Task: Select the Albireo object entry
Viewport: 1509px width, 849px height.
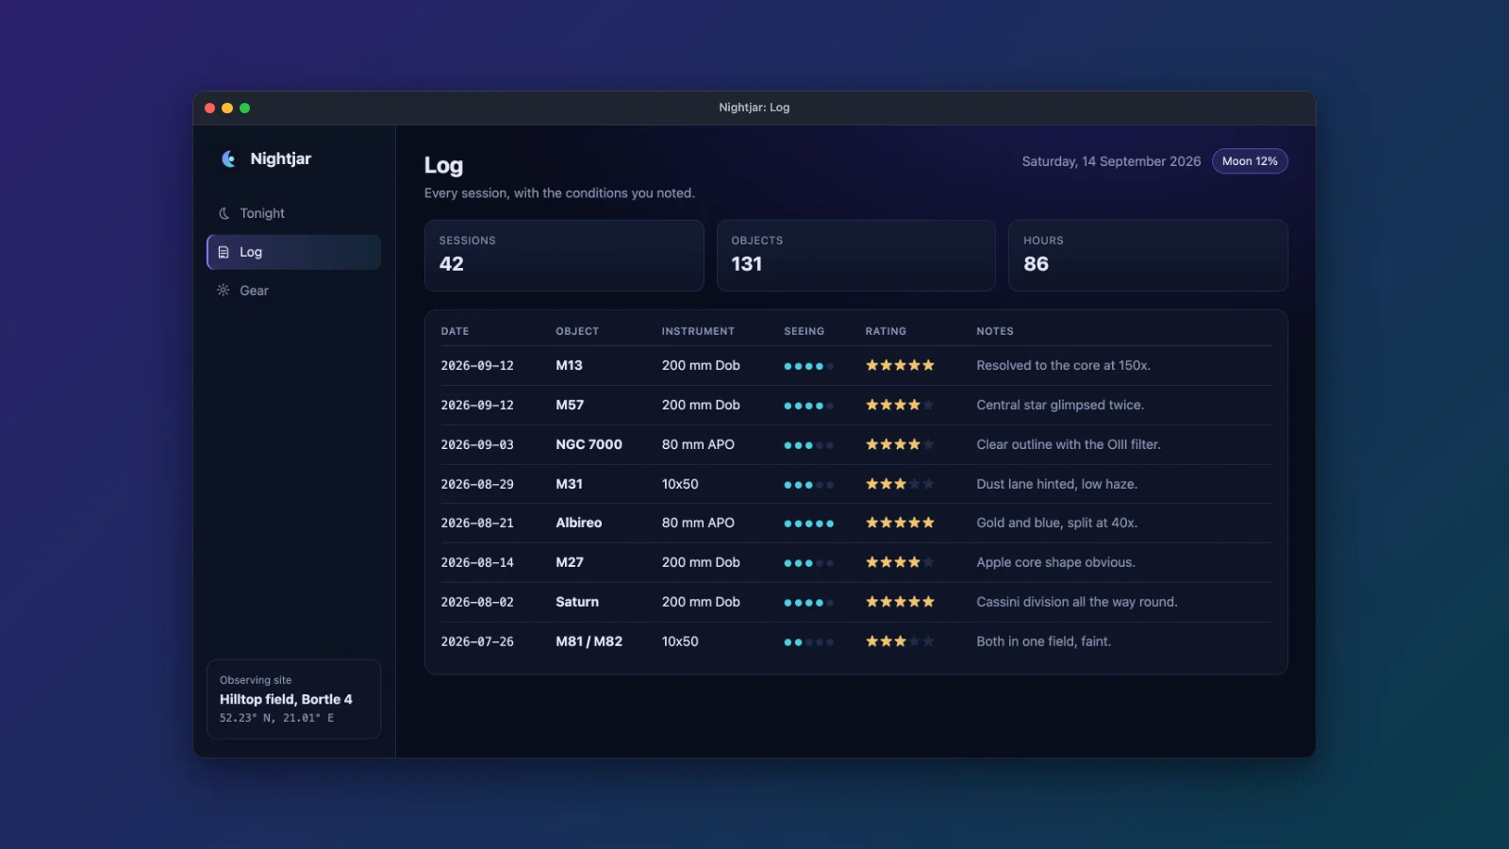Action: click(578, 523)
